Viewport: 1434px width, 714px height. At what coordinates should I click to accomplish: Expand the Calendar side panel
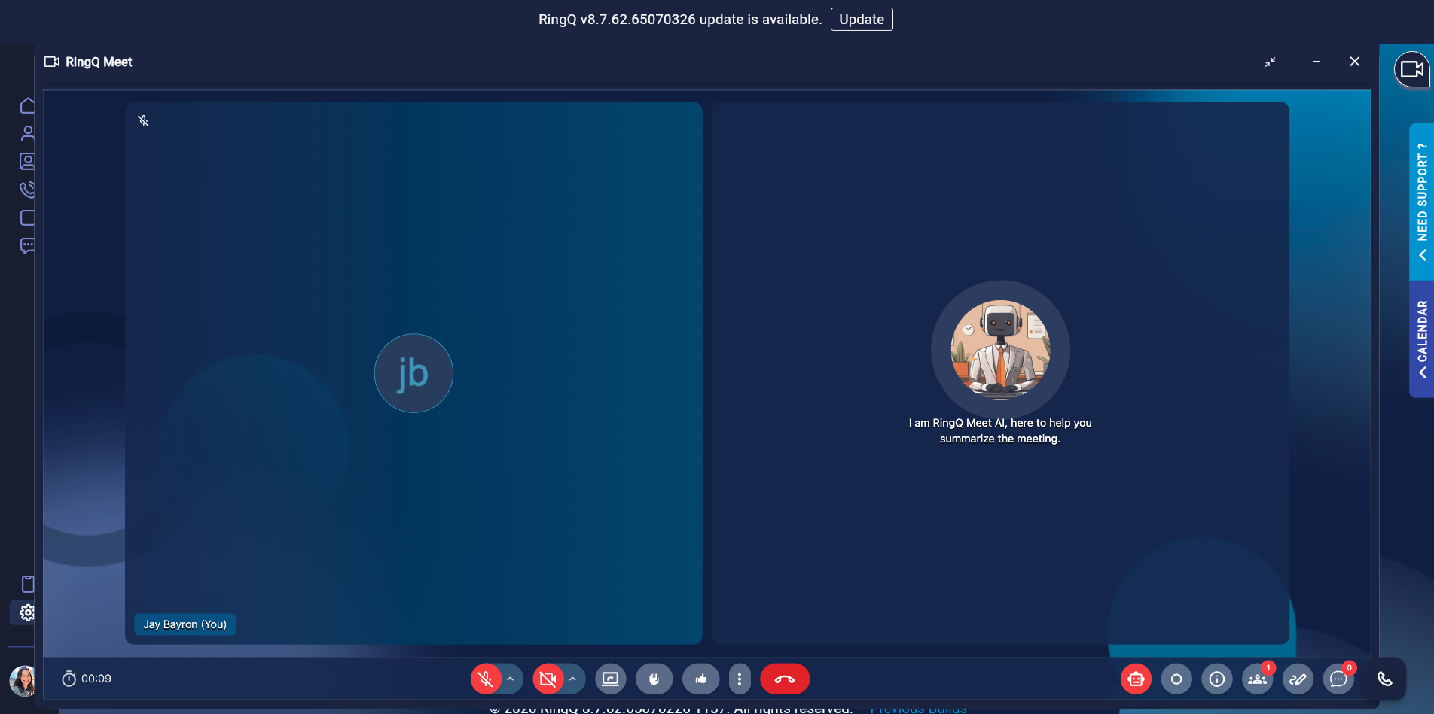tap(1421, 339)
